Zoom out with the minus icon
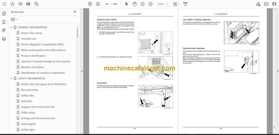This screenshot has height=135, width=279. coord(143,4)
